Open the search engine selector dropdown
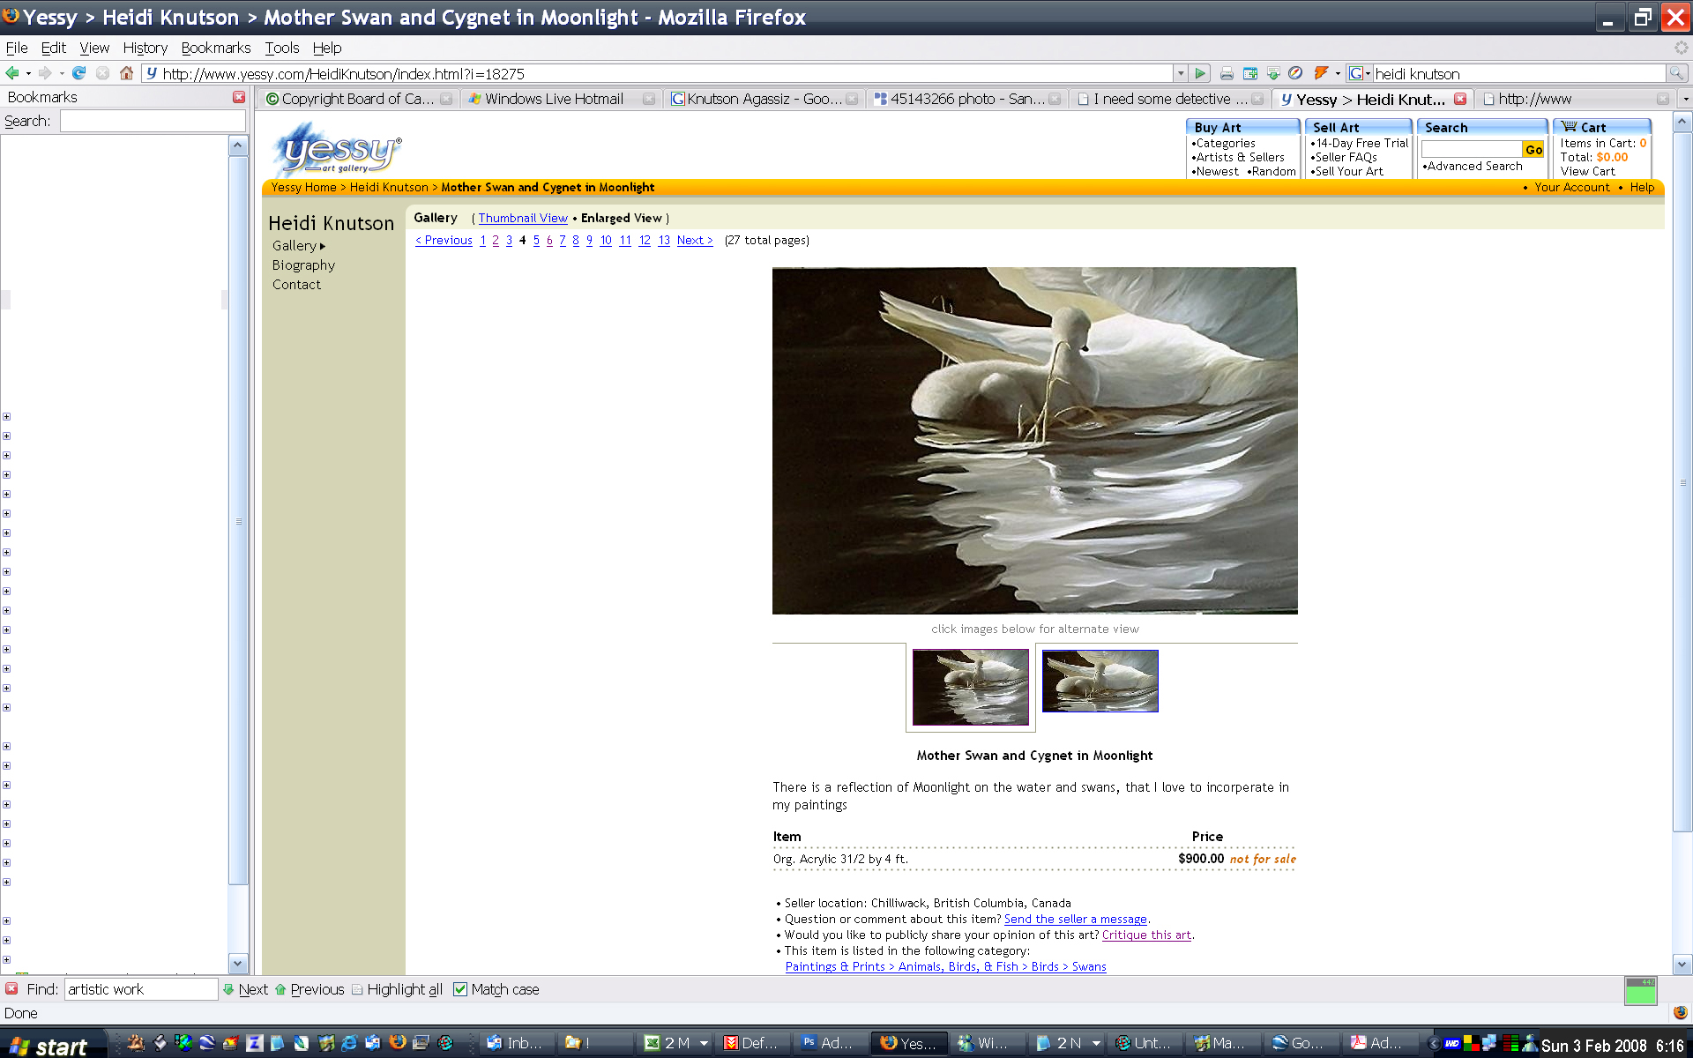Viewport: 1693px width, 1058px height. pos(1359,74)
